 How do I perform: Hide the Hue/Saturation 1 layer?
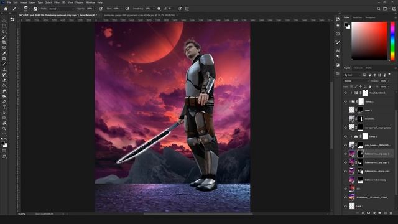coord(345,93)
